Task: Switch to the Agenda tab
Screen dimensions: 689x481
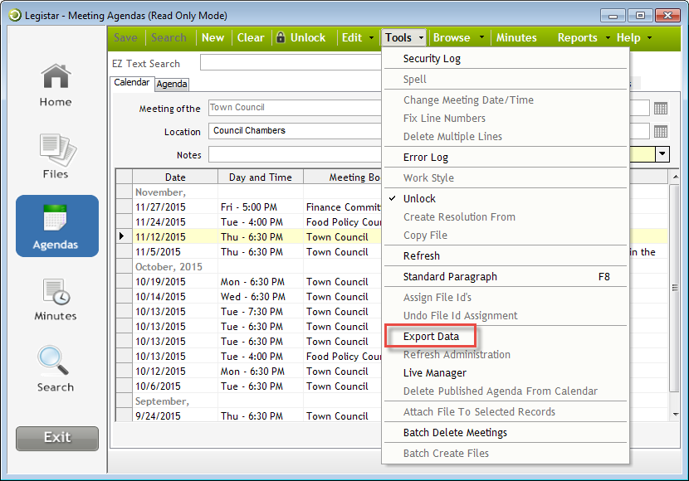Action: (172, 85)
